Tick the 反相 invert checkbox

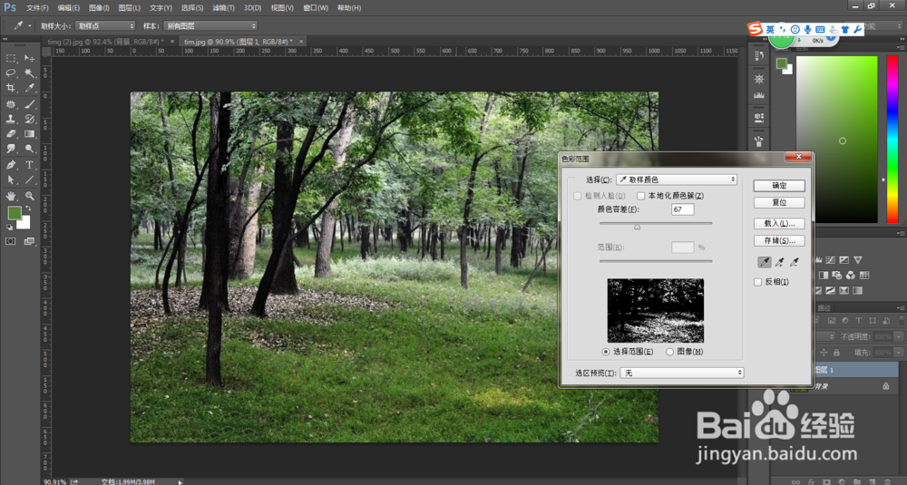tap(757, 282)
